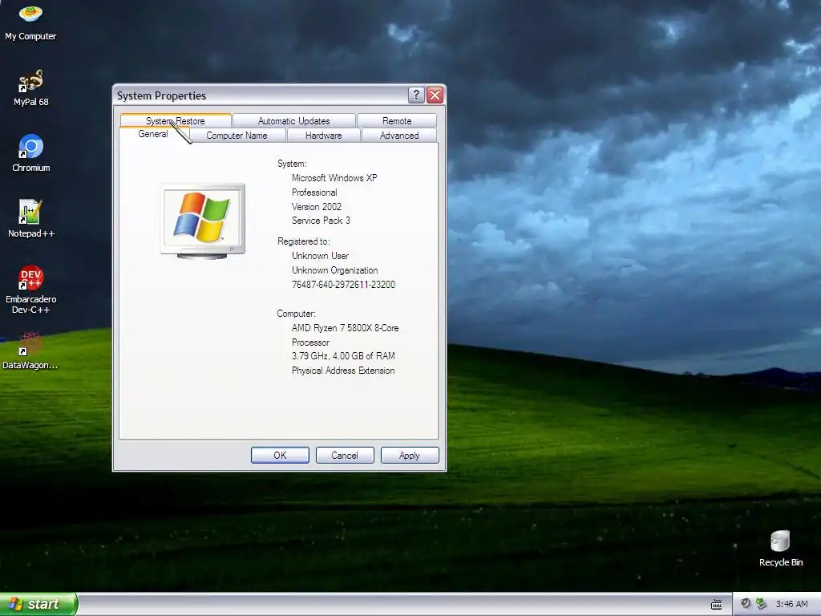Click the on-screen keyboard taskbar icon
Viewport: 821px width, 616px height.
point(716,604)
